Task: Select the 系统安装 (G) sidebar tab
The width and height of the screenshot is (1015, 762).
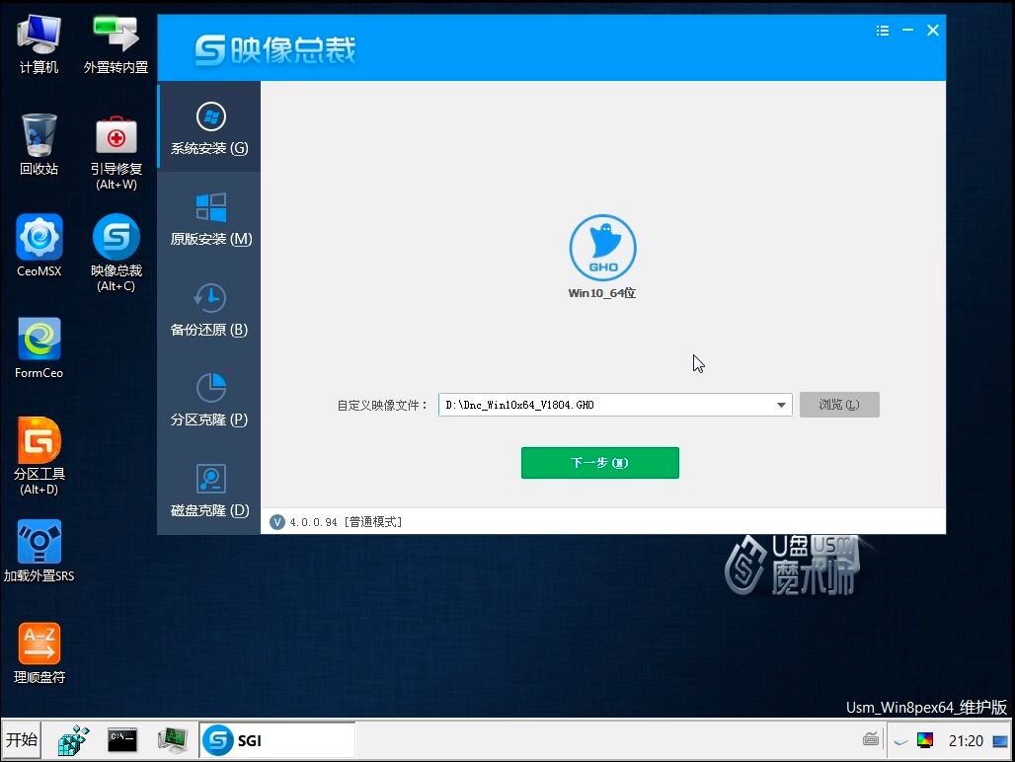Action: [x=209, y=127]
